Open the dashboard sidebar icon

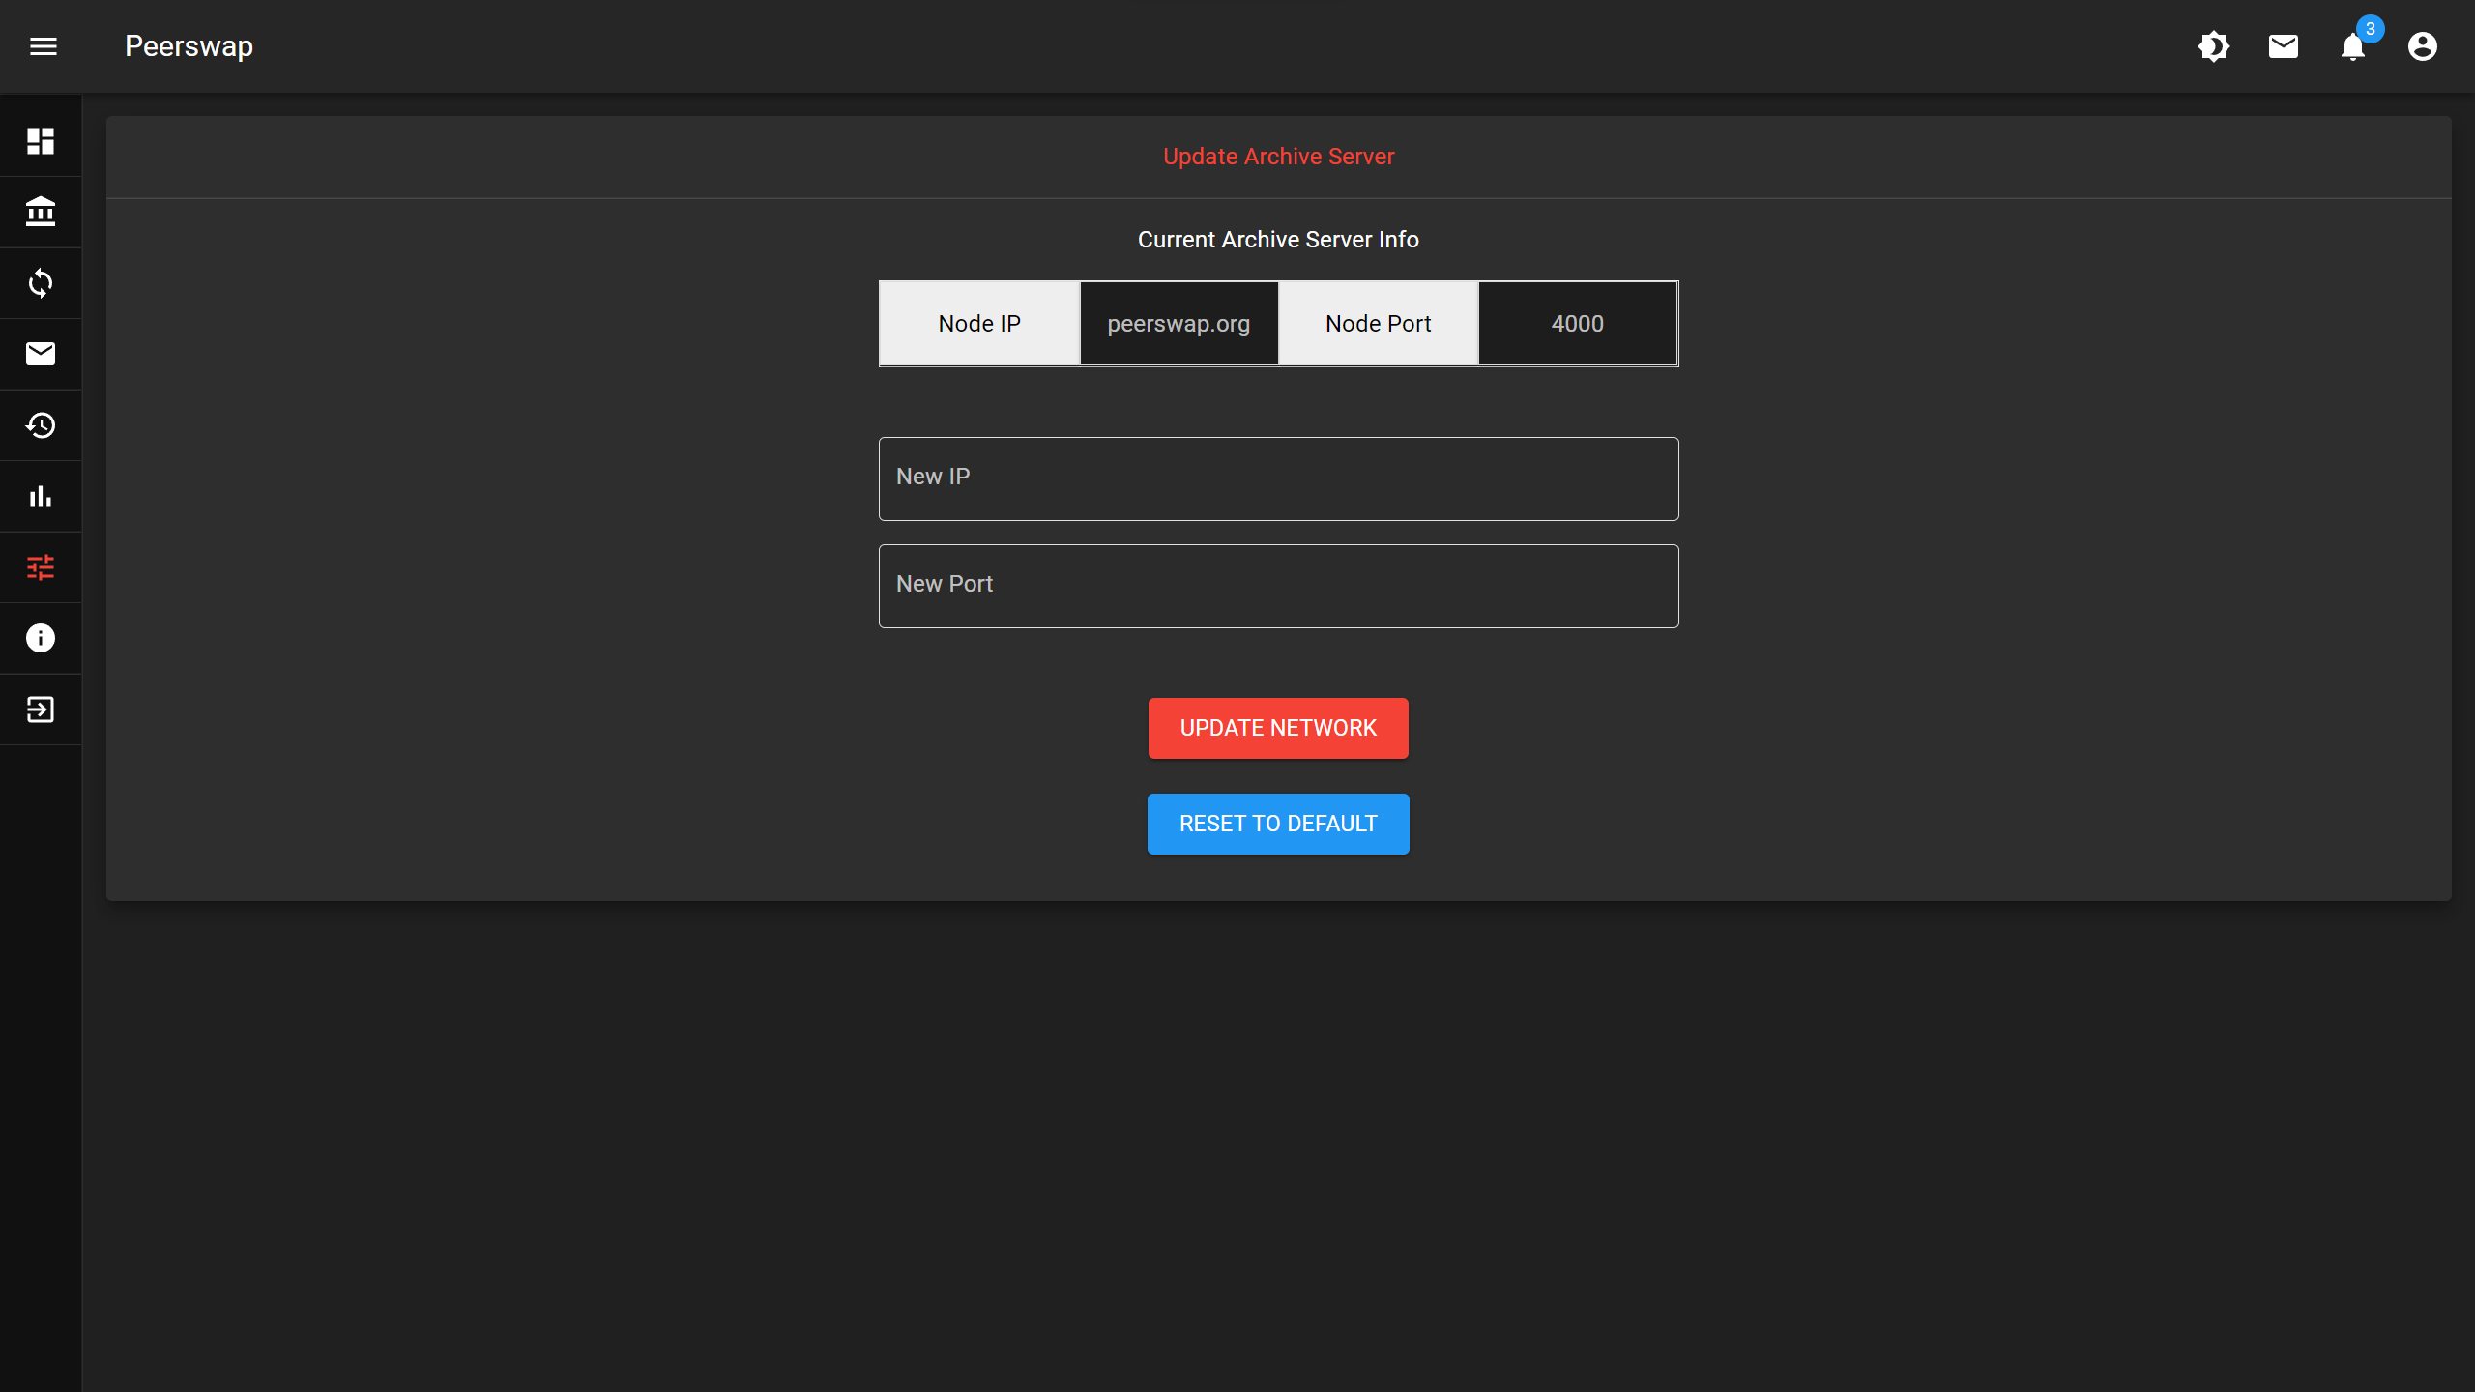pyautogui.click(x=41, y=141)
